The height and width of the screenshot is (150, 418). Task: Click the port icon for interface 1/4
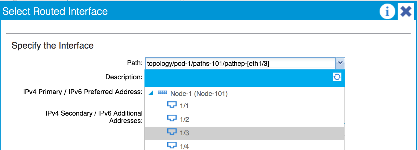tap(172, 145)
